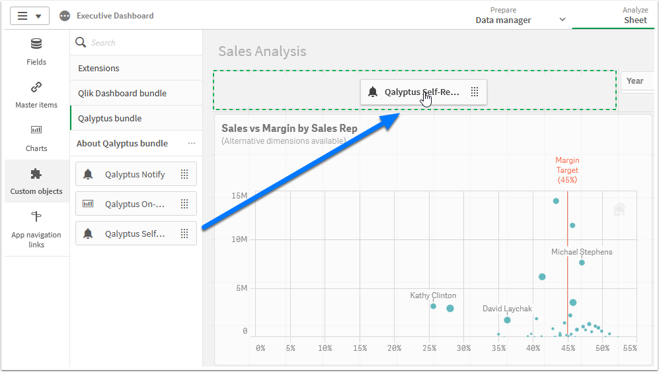This screenshot has width=659, height=372.
Task: Expand the Prepare Data manager chevron
Action: [562, 19]
